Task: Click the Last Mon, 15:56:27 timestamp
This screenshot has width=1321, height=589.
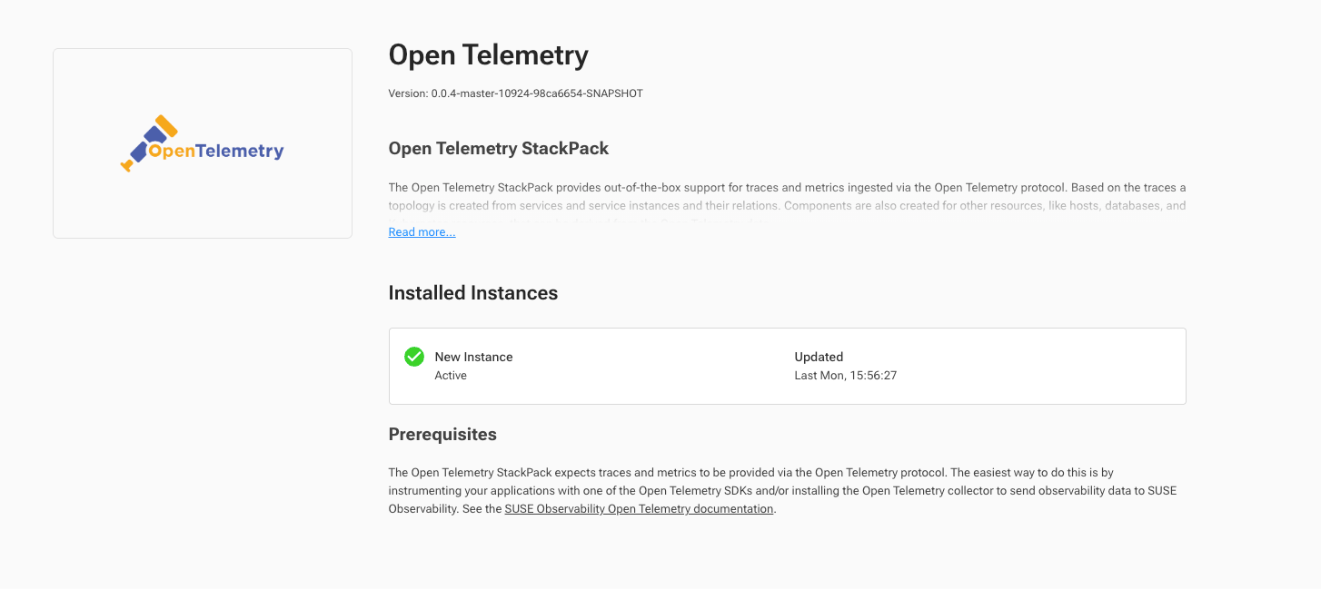Action: (x=845, y=376)
